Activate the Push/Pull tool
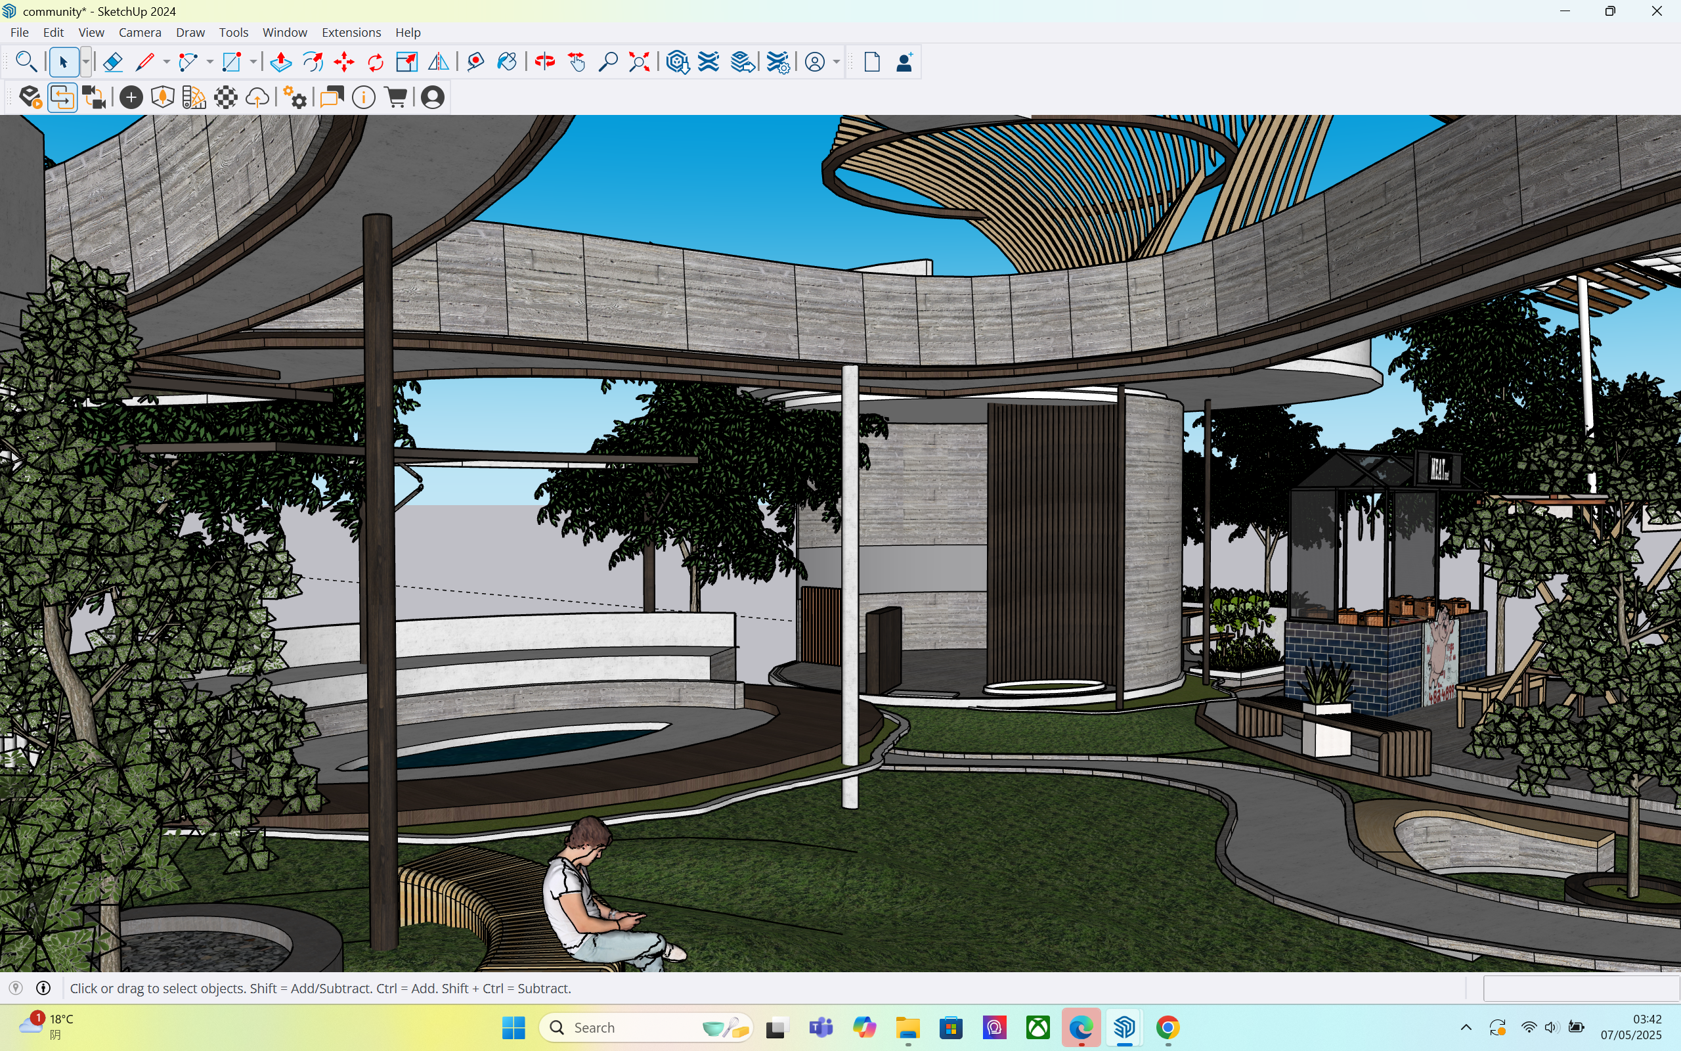 (280, 62)
